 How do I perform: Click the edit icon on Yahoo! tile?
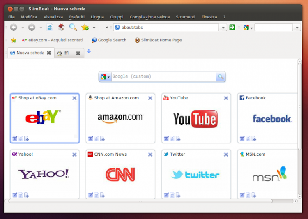click(x=15, y=195)
